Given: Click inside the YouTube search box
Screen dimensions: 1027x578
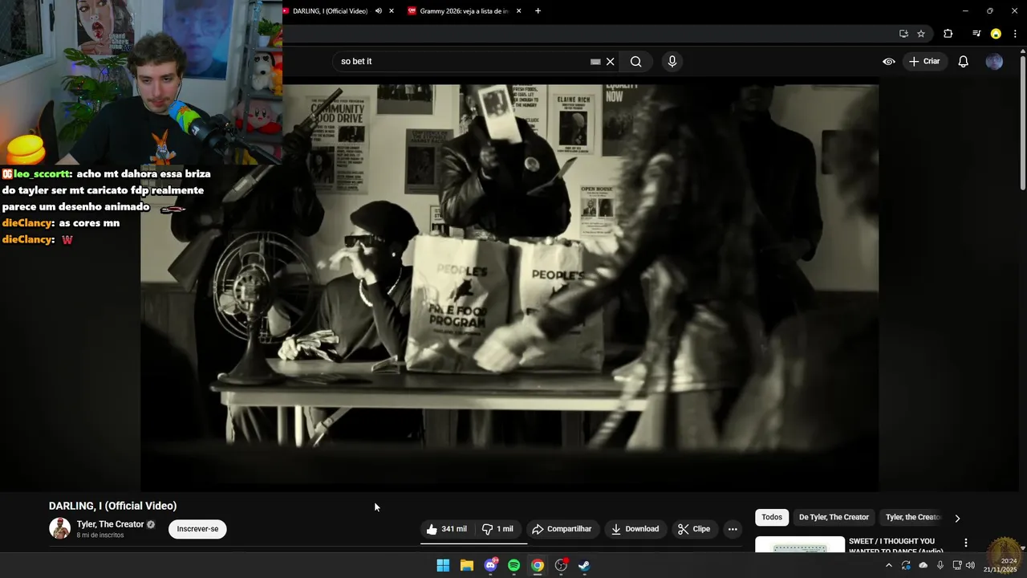Looking at the screenshot, I should [x=461, y=61].
